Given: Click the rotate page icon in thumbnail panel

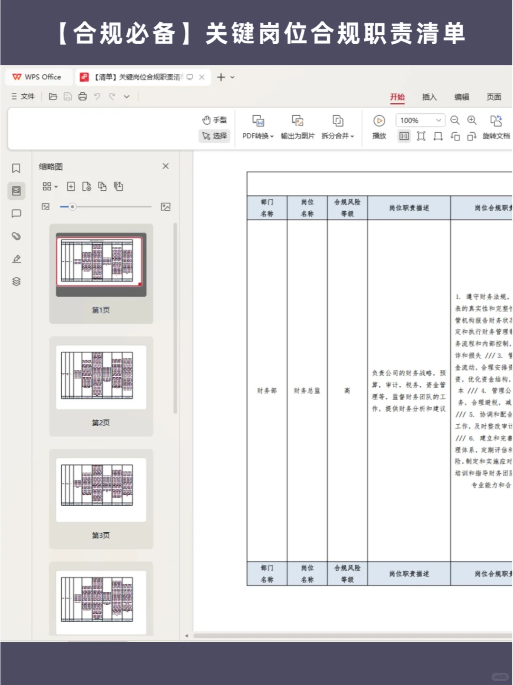Looking at the screenshot, I should pyautogui.click(x=118, y=186).
